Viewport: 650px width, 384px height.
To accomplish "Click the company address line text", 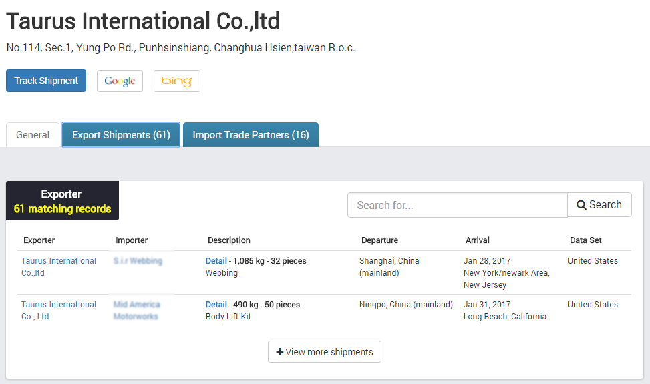I will [x=181, y=47].
